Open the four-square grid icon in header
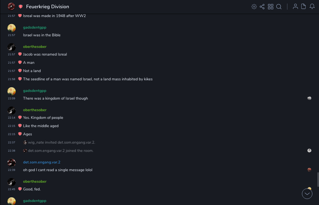Image resolution: width=319 pixels, height=205 pixels. tap(271, 7)
